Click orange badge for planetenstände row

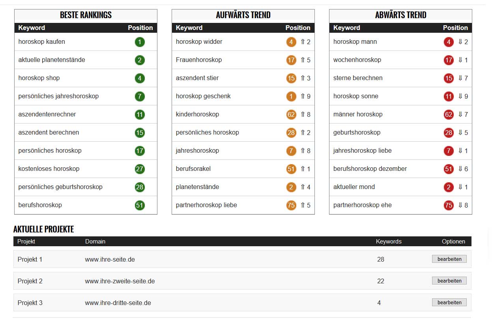coord(291,187)
